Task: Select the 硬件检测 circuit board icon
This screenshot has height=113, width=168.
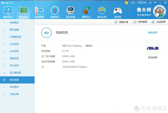Action: pyautogui.click(x=24, y=10)
